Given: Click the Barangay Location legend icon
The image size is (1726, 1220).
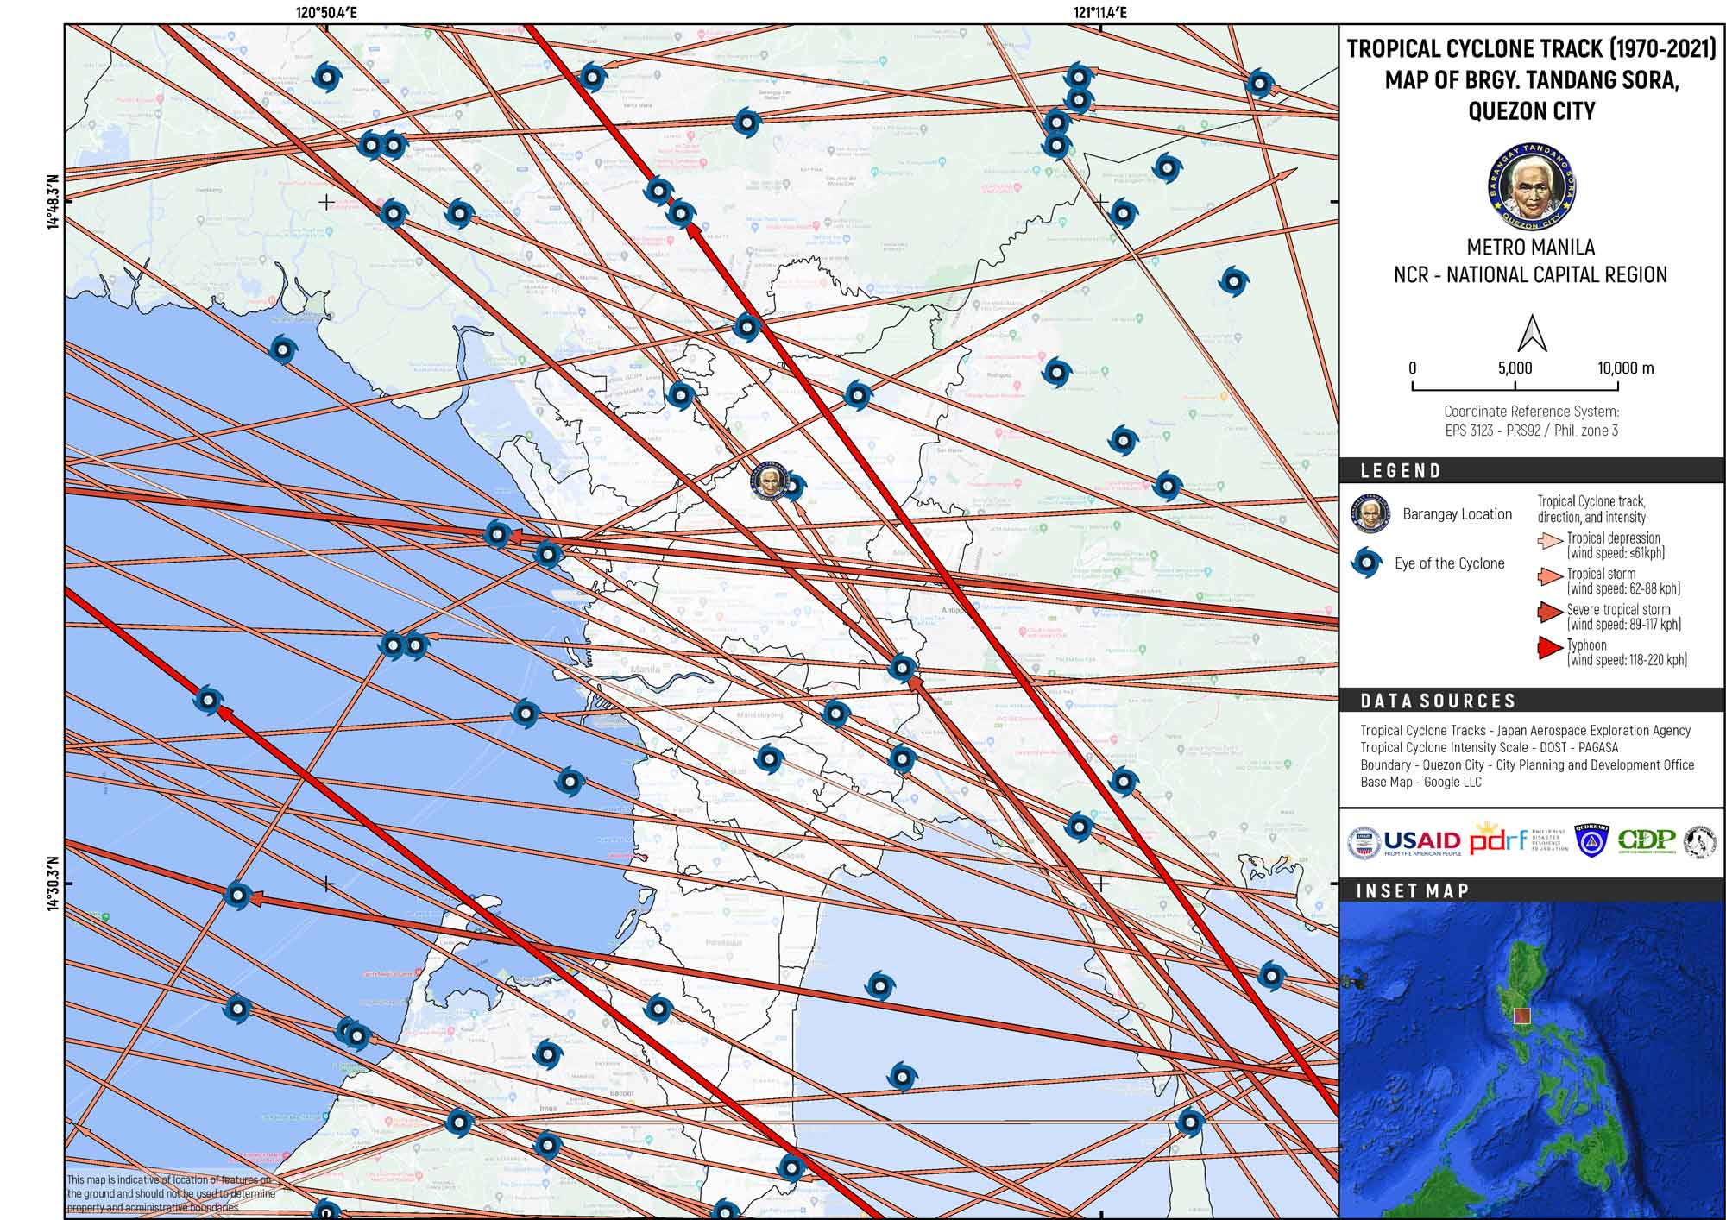Looking at the screenshot, I should [x=1370, y=514].
